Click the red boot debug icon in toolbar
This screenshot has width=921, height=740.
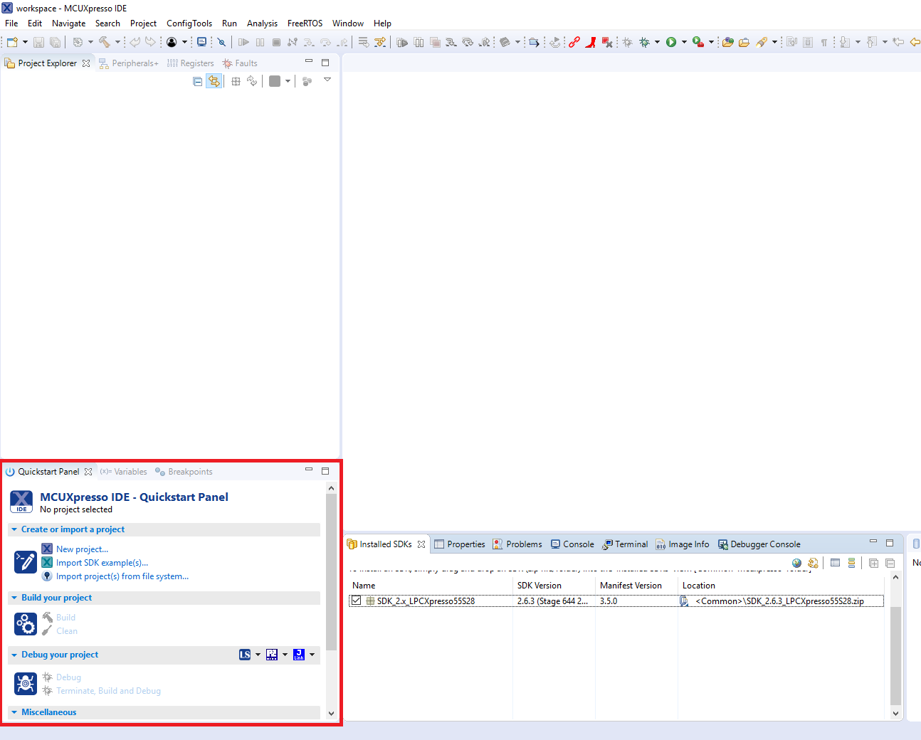[590, 42]
